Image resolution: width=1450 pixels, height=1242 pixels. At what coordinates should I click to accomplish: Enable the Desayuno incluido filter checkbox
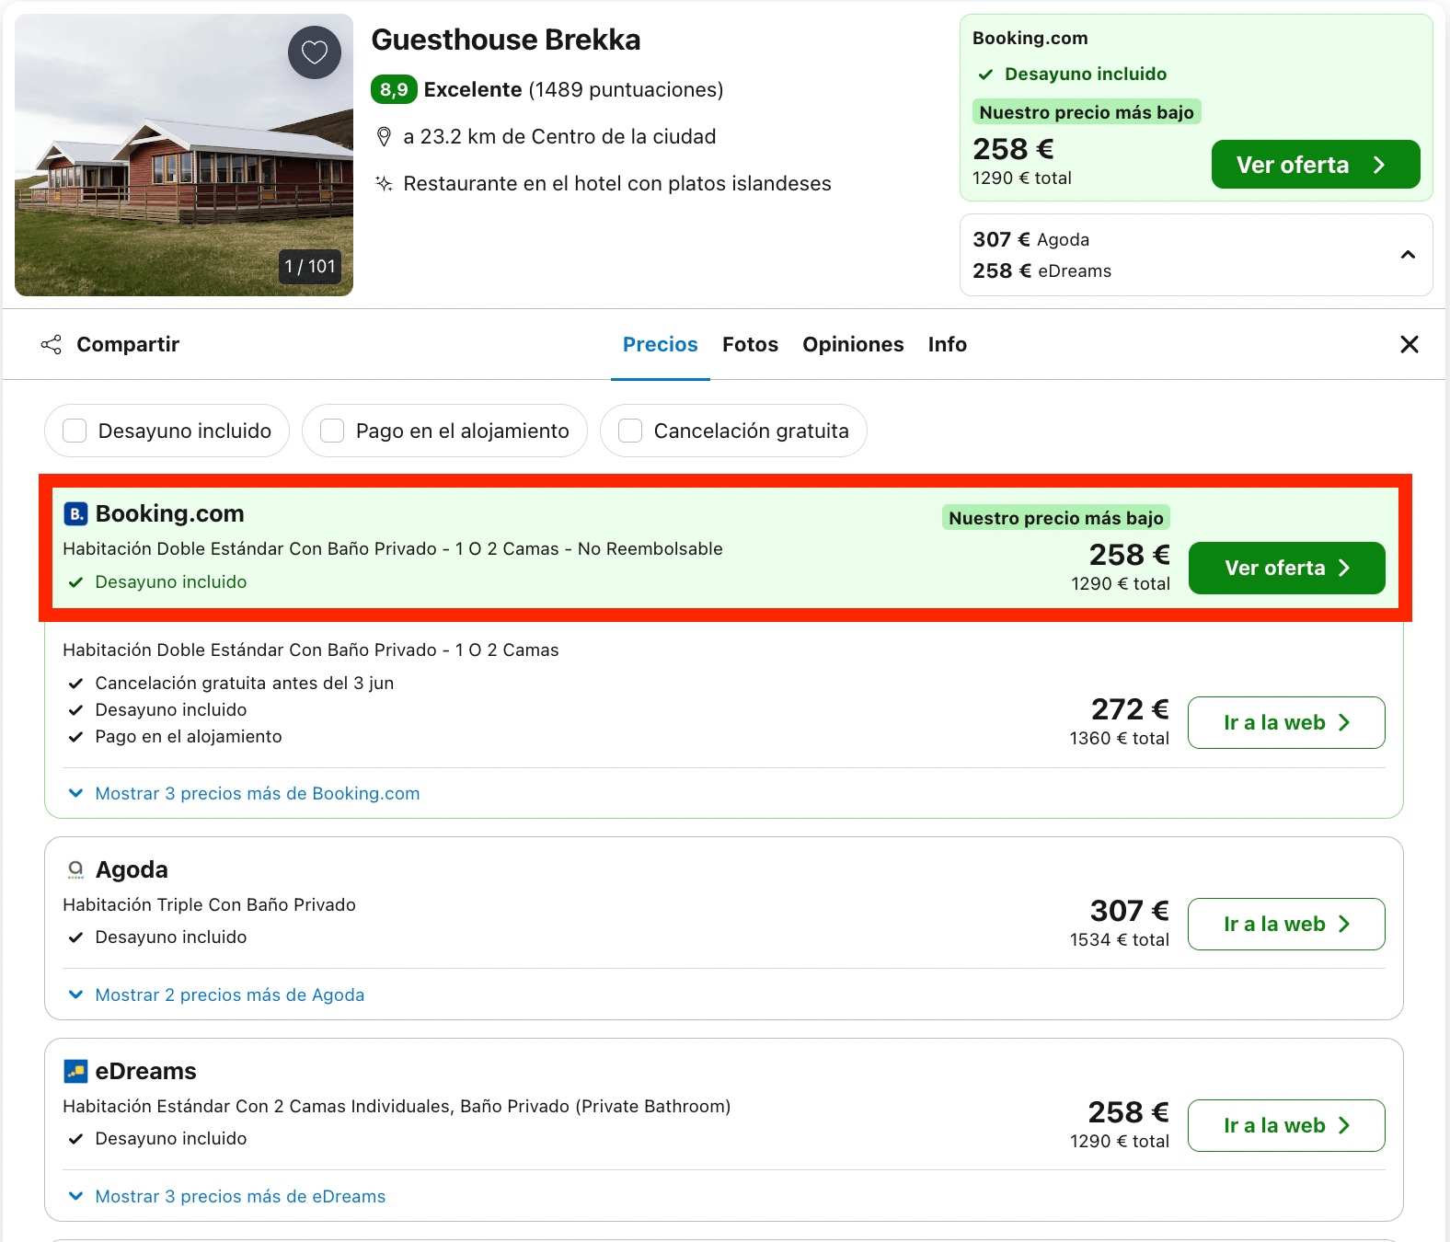tap(75, 431)
